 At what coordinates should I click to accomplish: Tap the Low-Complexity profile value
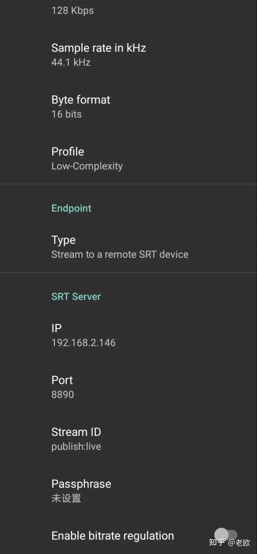(87, 166)
